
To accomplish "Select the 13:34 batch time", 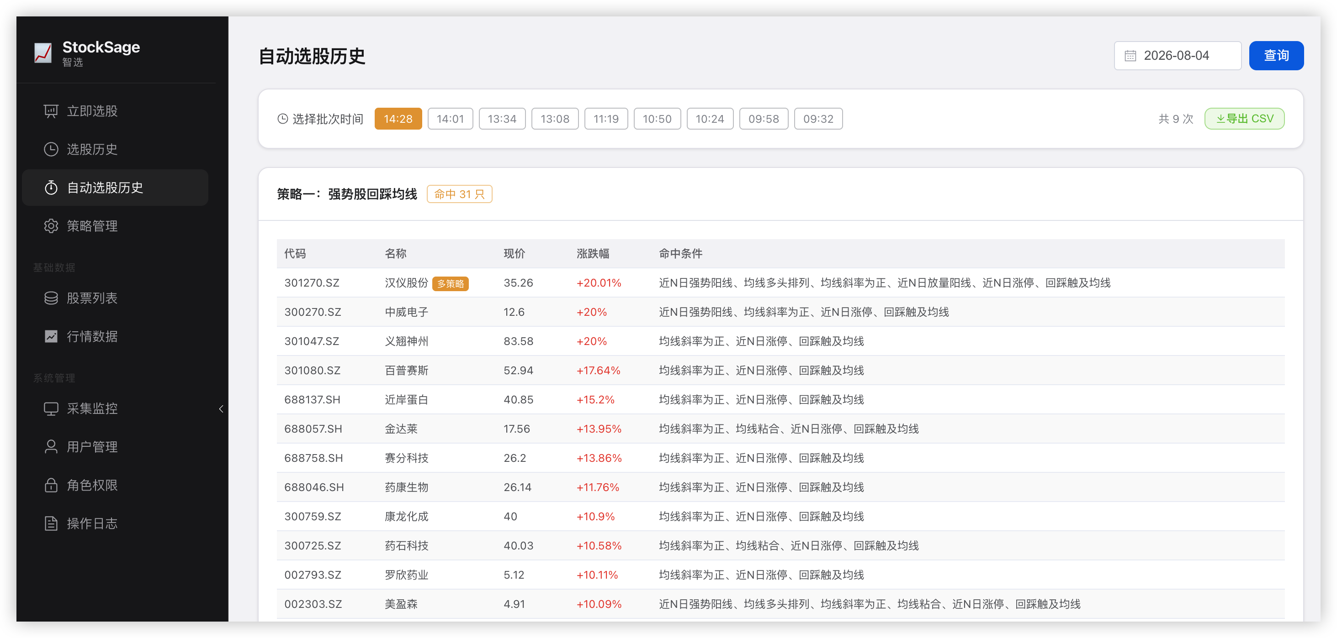I will 502,119.
